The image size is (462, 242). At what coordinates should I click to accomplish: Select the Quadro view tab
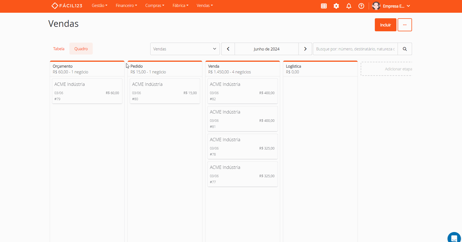tap(81, 49)
